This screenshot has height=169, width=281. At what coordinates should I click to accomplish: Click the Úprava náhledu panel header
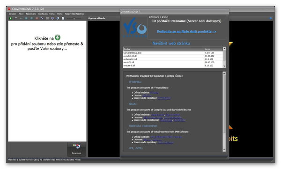(x=97, y=18)
